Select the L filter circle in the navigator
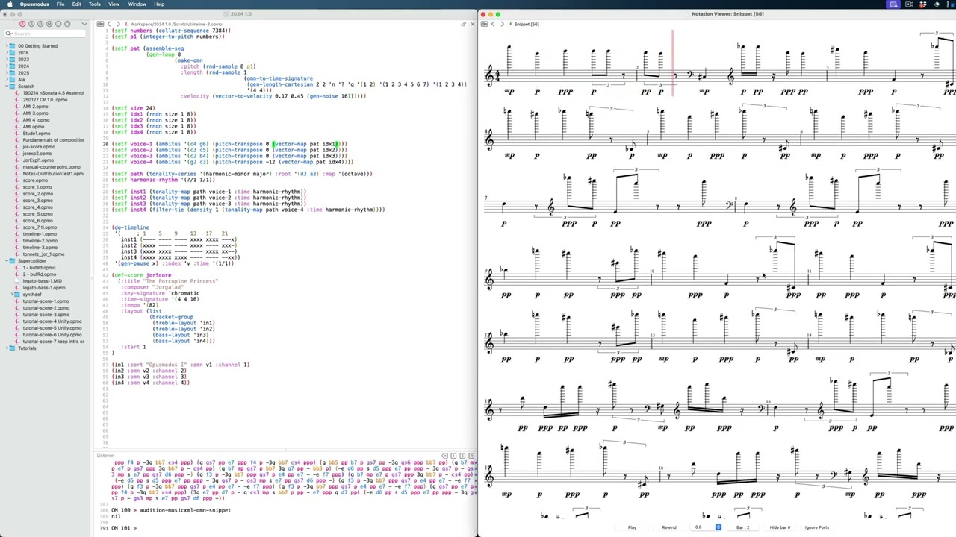Image resolution: width=956 pixels, height=537 pixels. pos(58,24)
